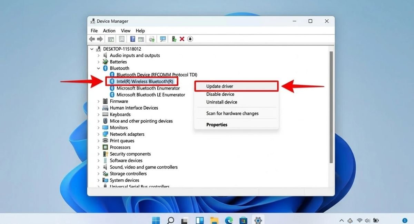
Task: Click the monitor scan for hardware changes icon
Action: point(163,39)
